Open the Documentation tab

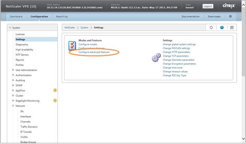(x=191, y=16)
